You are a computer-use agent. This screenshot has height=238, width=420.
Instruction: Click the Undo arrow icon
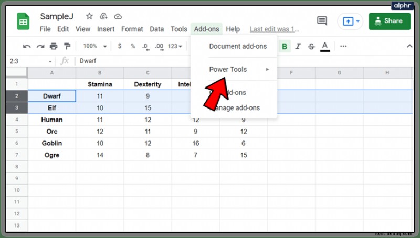tap(27, 47)
